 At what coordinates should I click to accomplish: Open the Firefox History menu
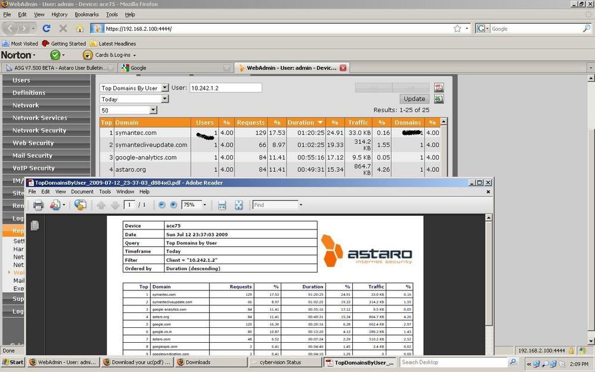(59, 14)
